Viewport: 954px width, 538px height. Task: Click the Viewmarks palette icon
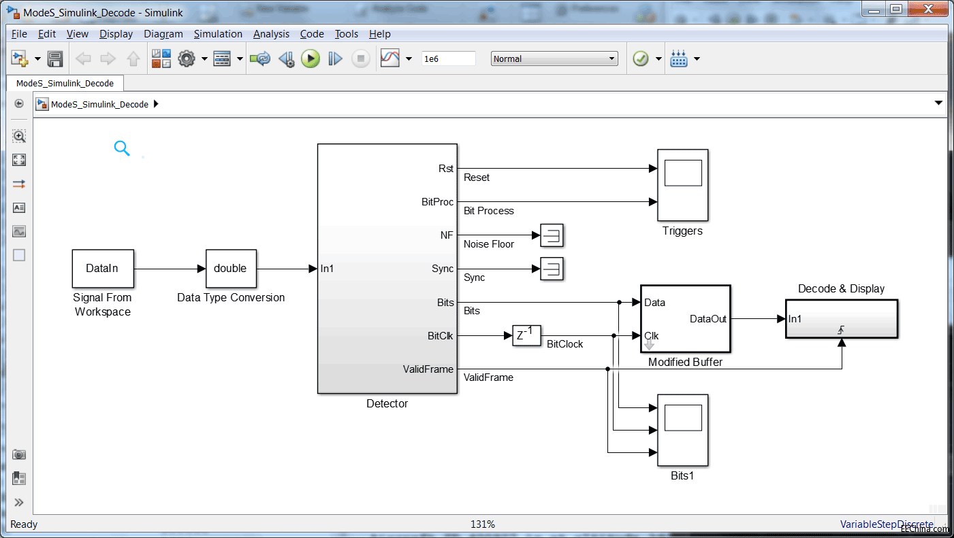click(x=19, y=478)
